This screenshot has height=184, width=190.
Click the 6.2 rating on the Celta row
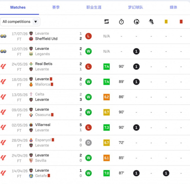[x=106, y=97]
